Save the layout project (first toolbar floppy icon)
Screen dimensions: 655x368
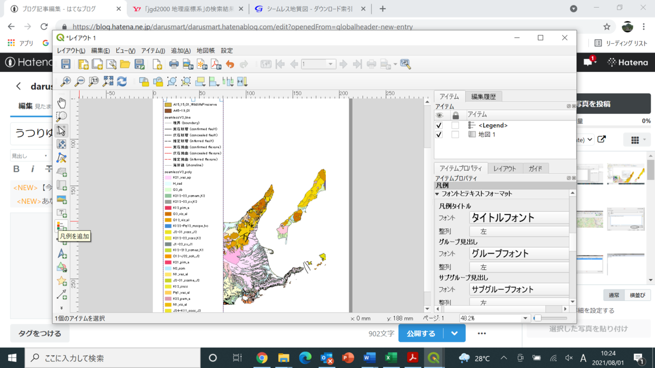point(65,64)
